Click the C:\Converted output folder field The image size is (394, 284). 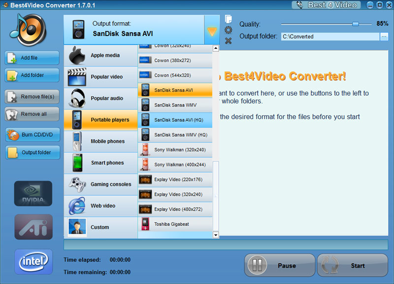click(x=330, y=36)
